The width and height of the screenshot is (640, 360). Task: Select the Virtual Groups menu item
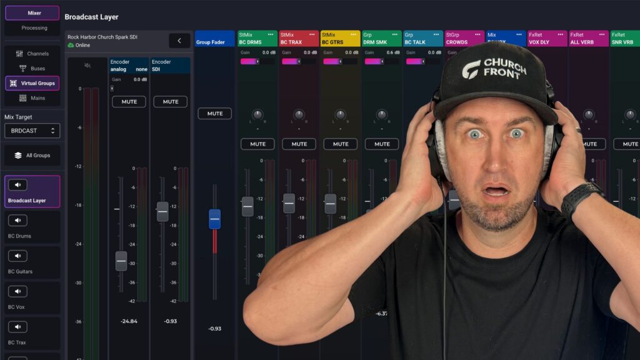pyautogui.click(x=32, y=83)
